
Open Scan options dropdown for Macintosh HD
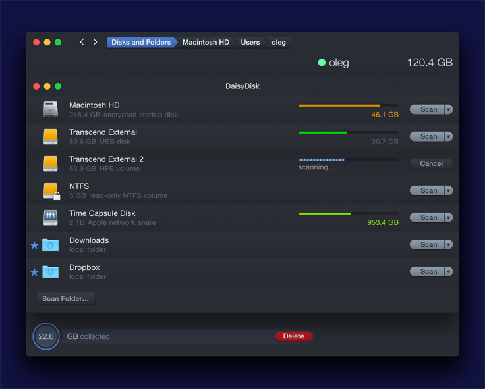click(449, 109)
